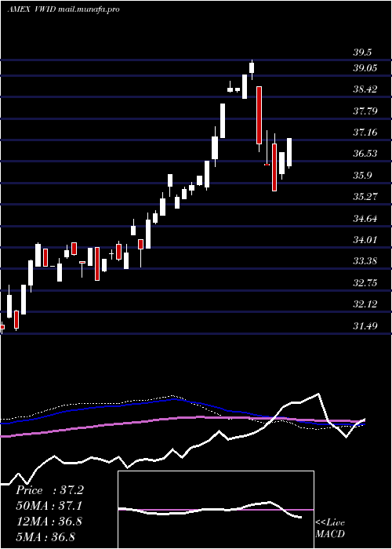
Task: Click the <<Live MACD label
Action: coord(330,528)
